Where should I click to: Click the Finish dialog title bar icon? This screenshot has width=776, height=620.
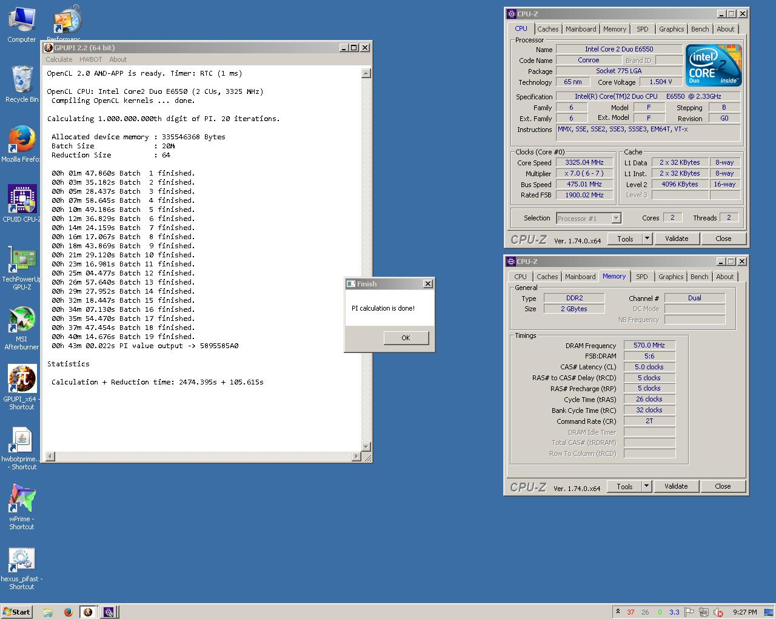350,283
